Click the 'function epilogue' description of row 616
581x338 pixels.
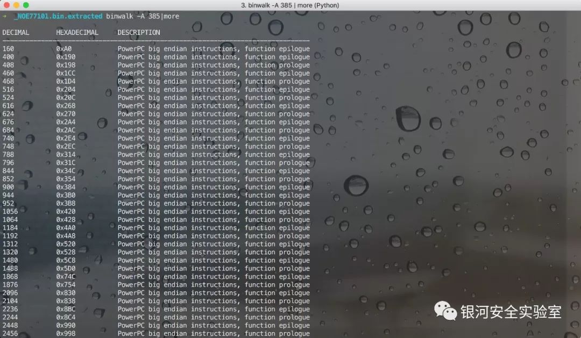point(277,106)
